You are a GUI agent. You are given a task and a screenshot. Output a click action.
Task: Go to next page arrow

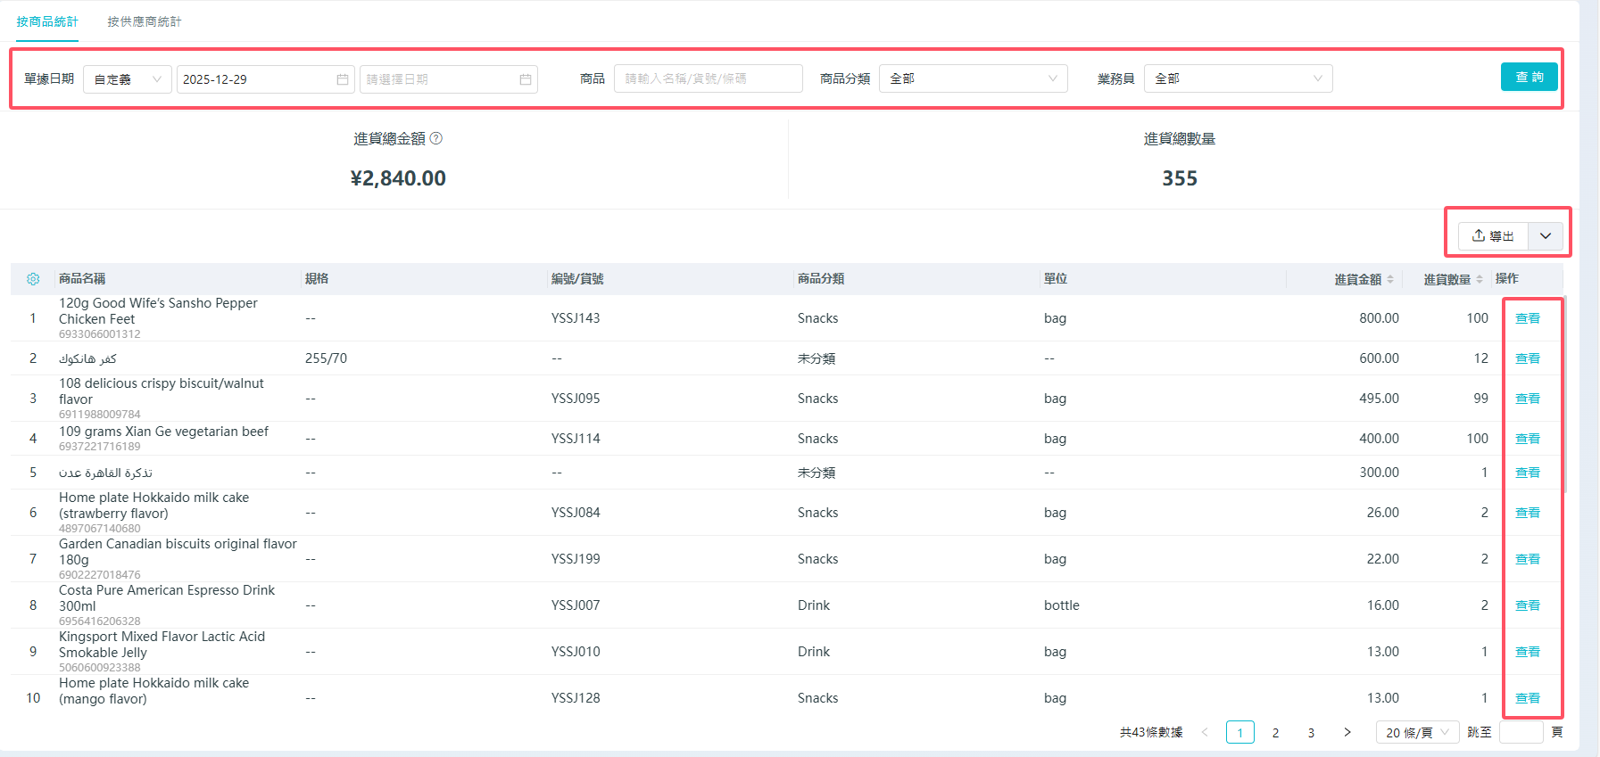[1347, 732]
